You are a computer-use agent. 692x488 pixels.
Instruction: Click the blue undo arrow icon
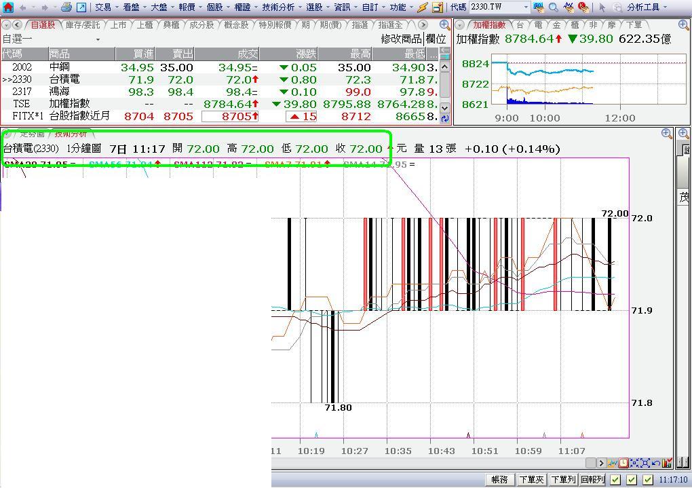[656, 463]
